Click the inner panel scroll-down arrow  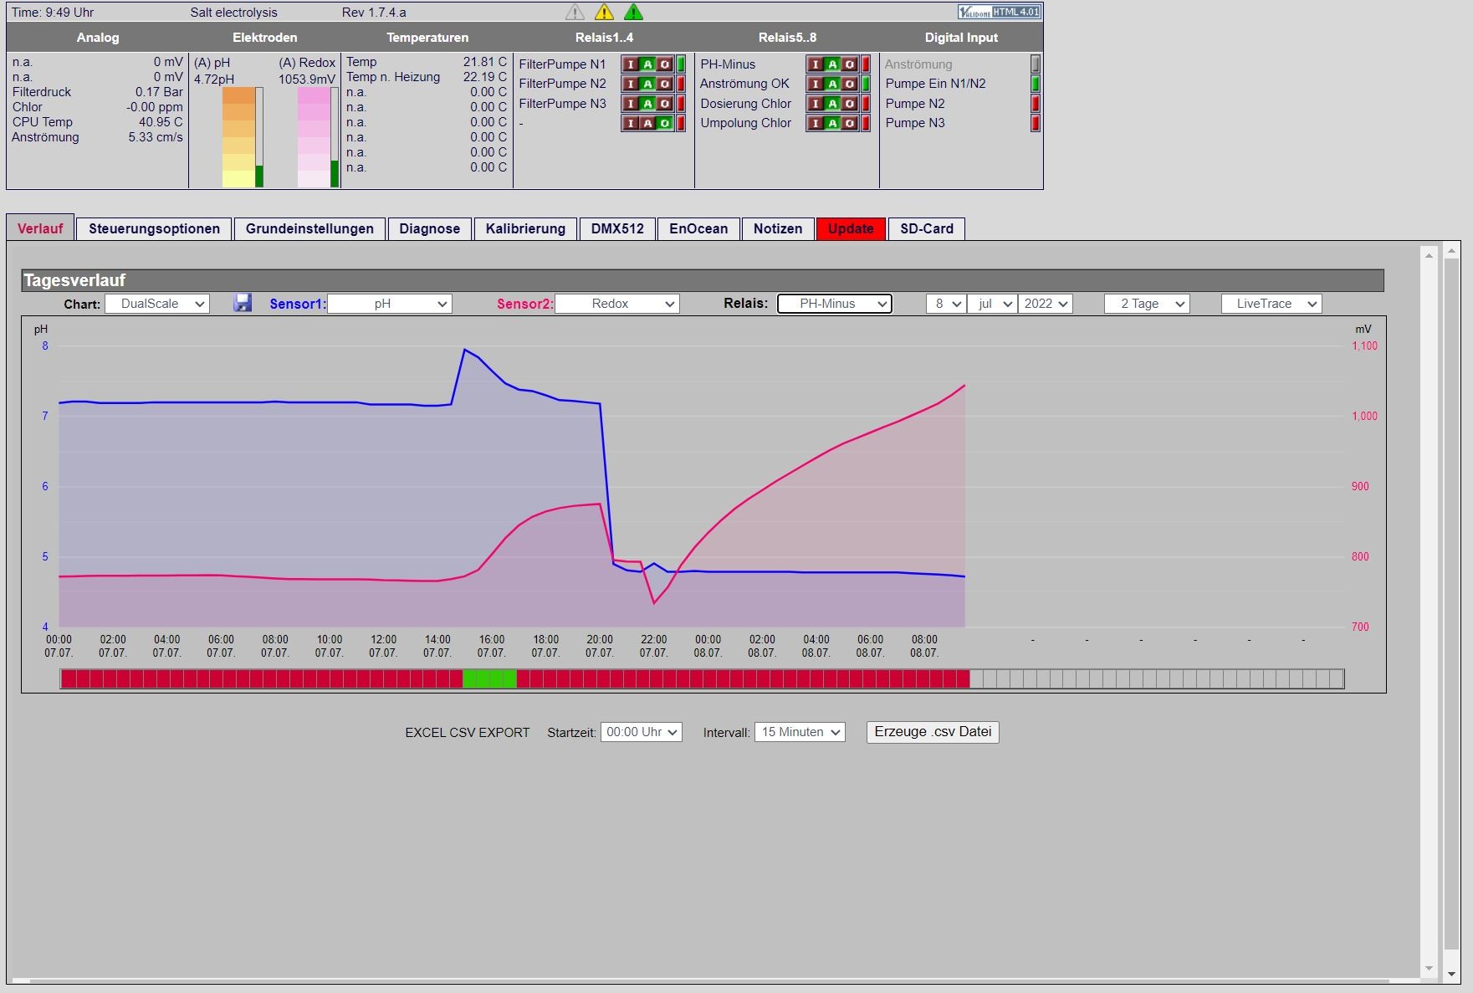(x=1429, y=970)
